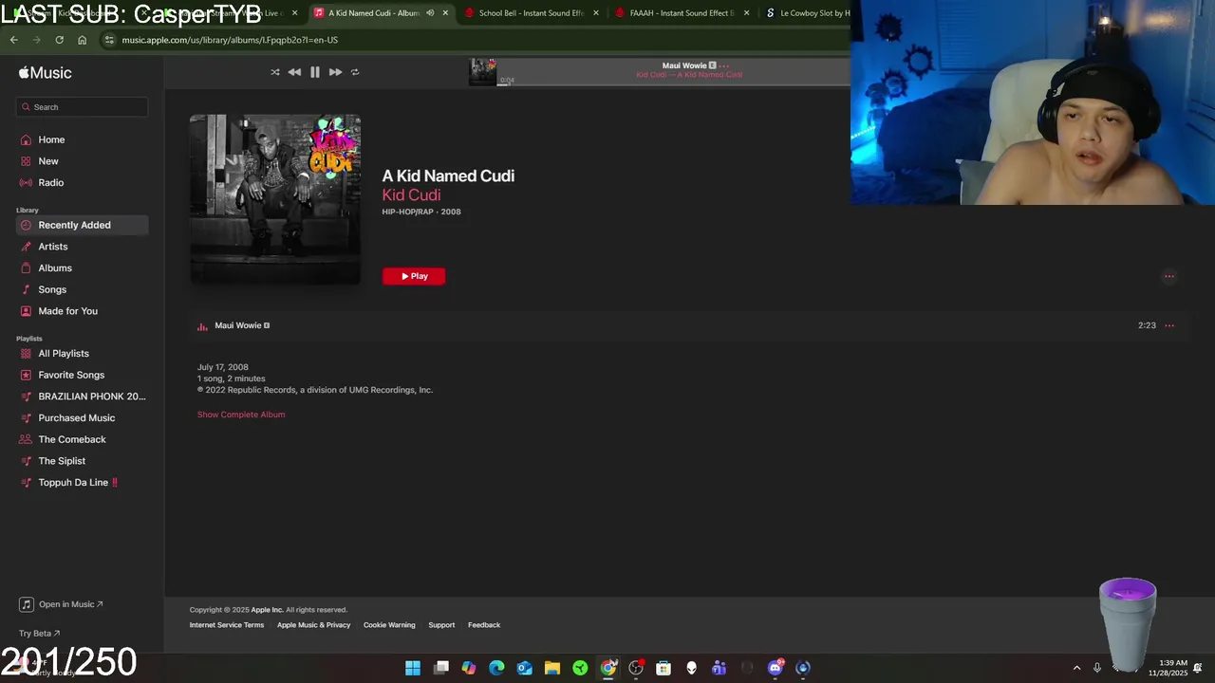This screenshot has width=1215, height=683.
Task: Open the Toppuh Da Line playlist
Action: (76, 483)
